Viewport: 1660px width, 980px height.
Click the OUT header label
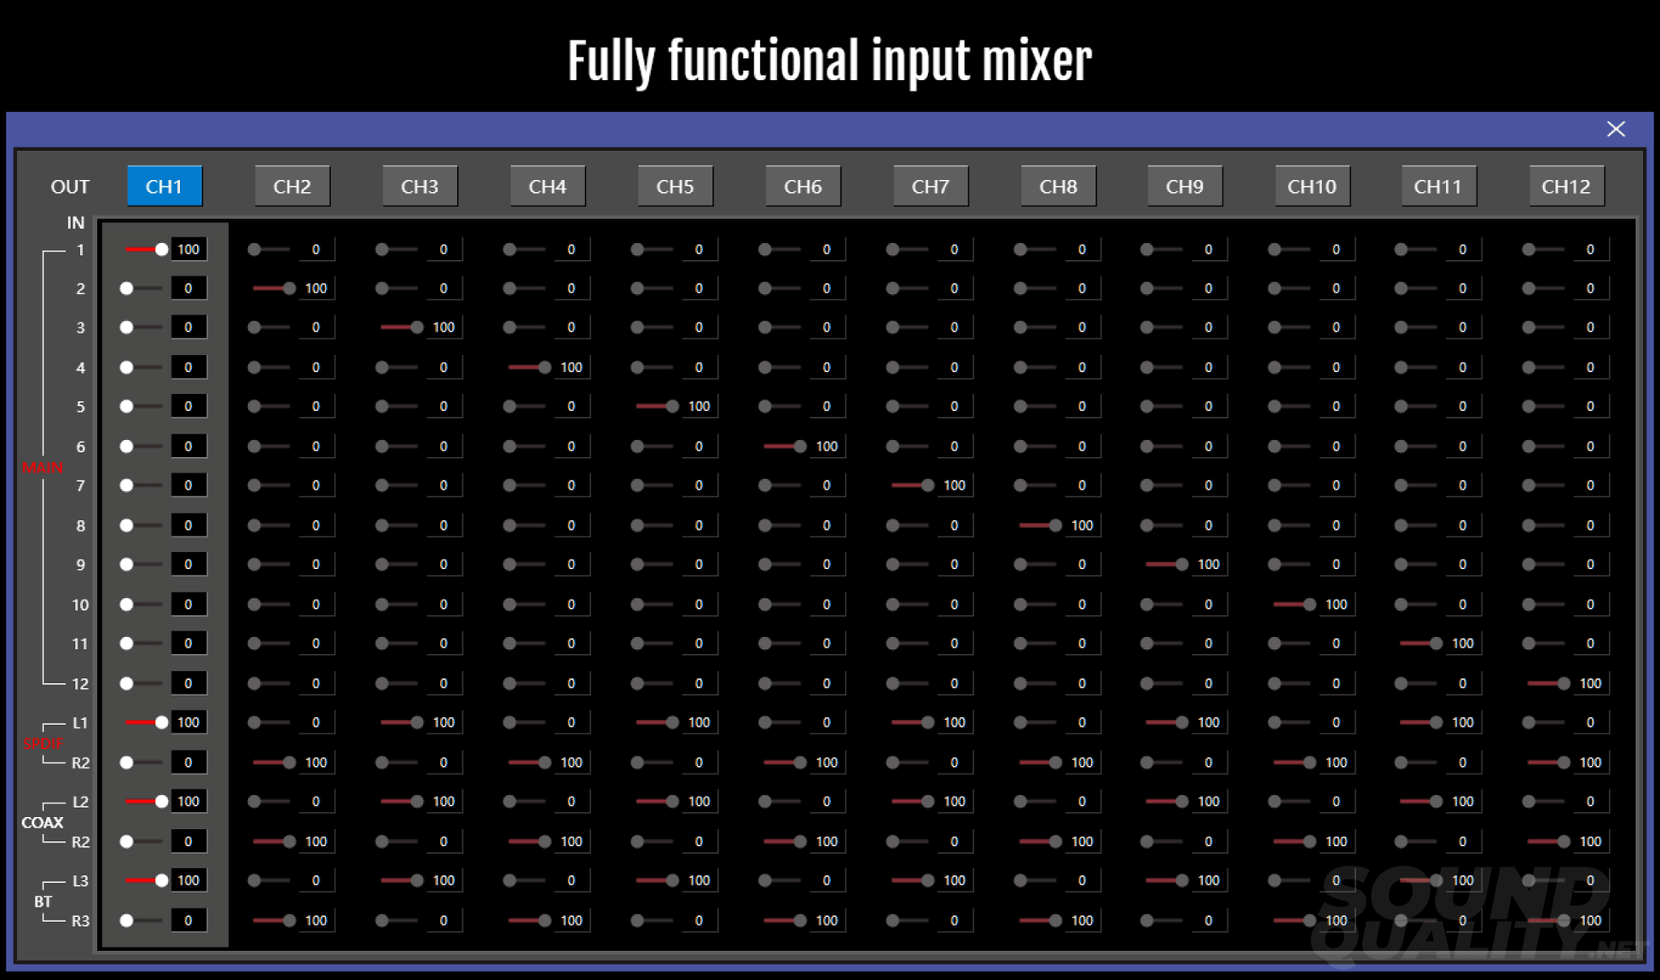[x=70, y=187]
